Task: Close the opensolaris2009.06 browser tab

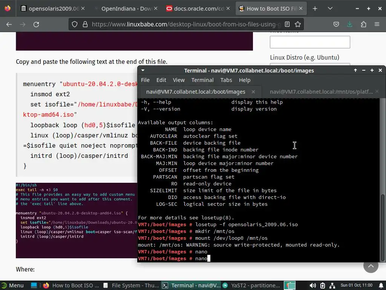Action: [x=83, y=9]
